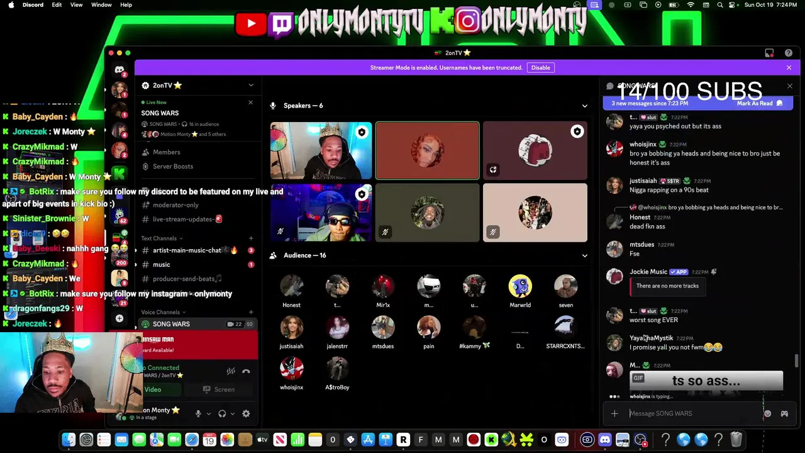Click audience member A$troBoy avatar
This screenshot has width=805, height=453.
coord(337,369)
